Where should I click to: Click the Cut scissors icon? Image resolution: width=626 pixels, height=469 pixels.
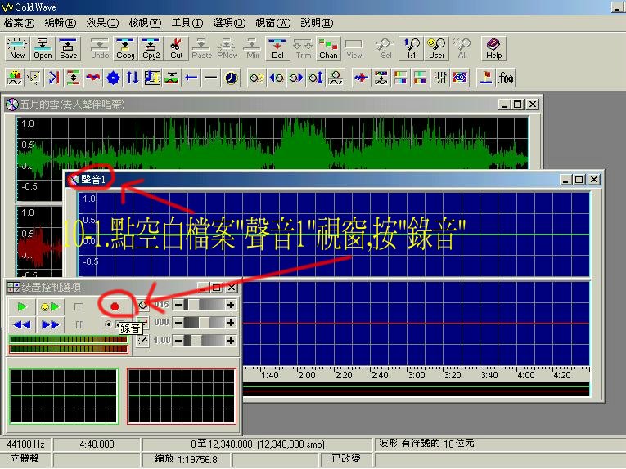pyautogui.click(x=177, y=48)
